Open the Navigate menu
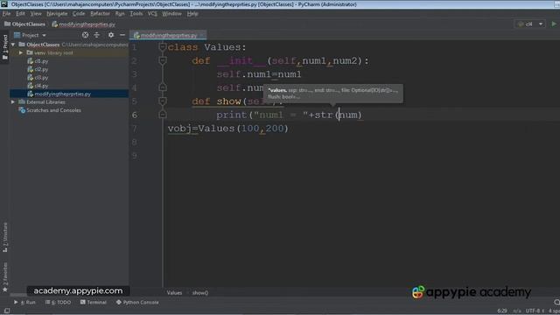 pos(57,14)
